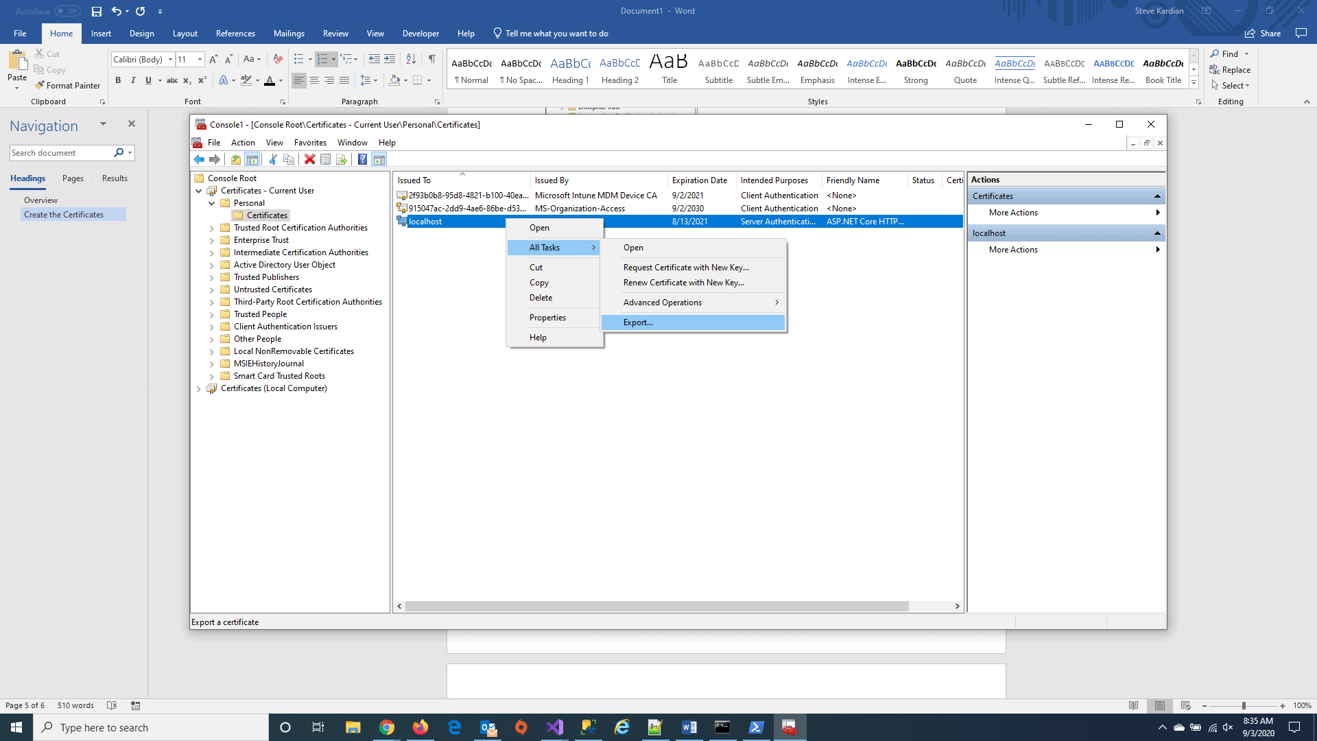Click the Search document input field
This screenshot has width=1317, height=741.
62,153
